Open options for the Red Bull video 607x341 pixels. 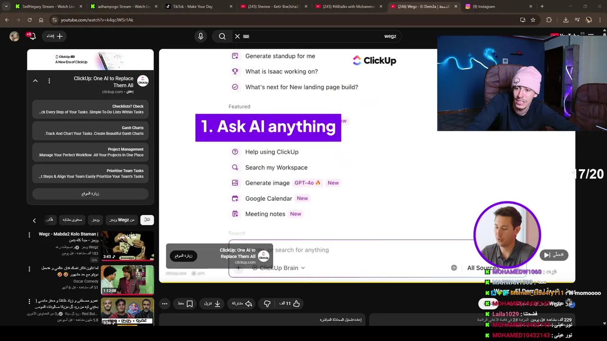click(x=29, y=301)
